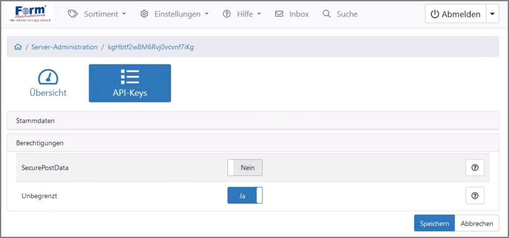The height and width of the screenshot is (238, 509).
Task: Expand the Stammdaten section
Action: pyautogui.click(x=253, y=121)
